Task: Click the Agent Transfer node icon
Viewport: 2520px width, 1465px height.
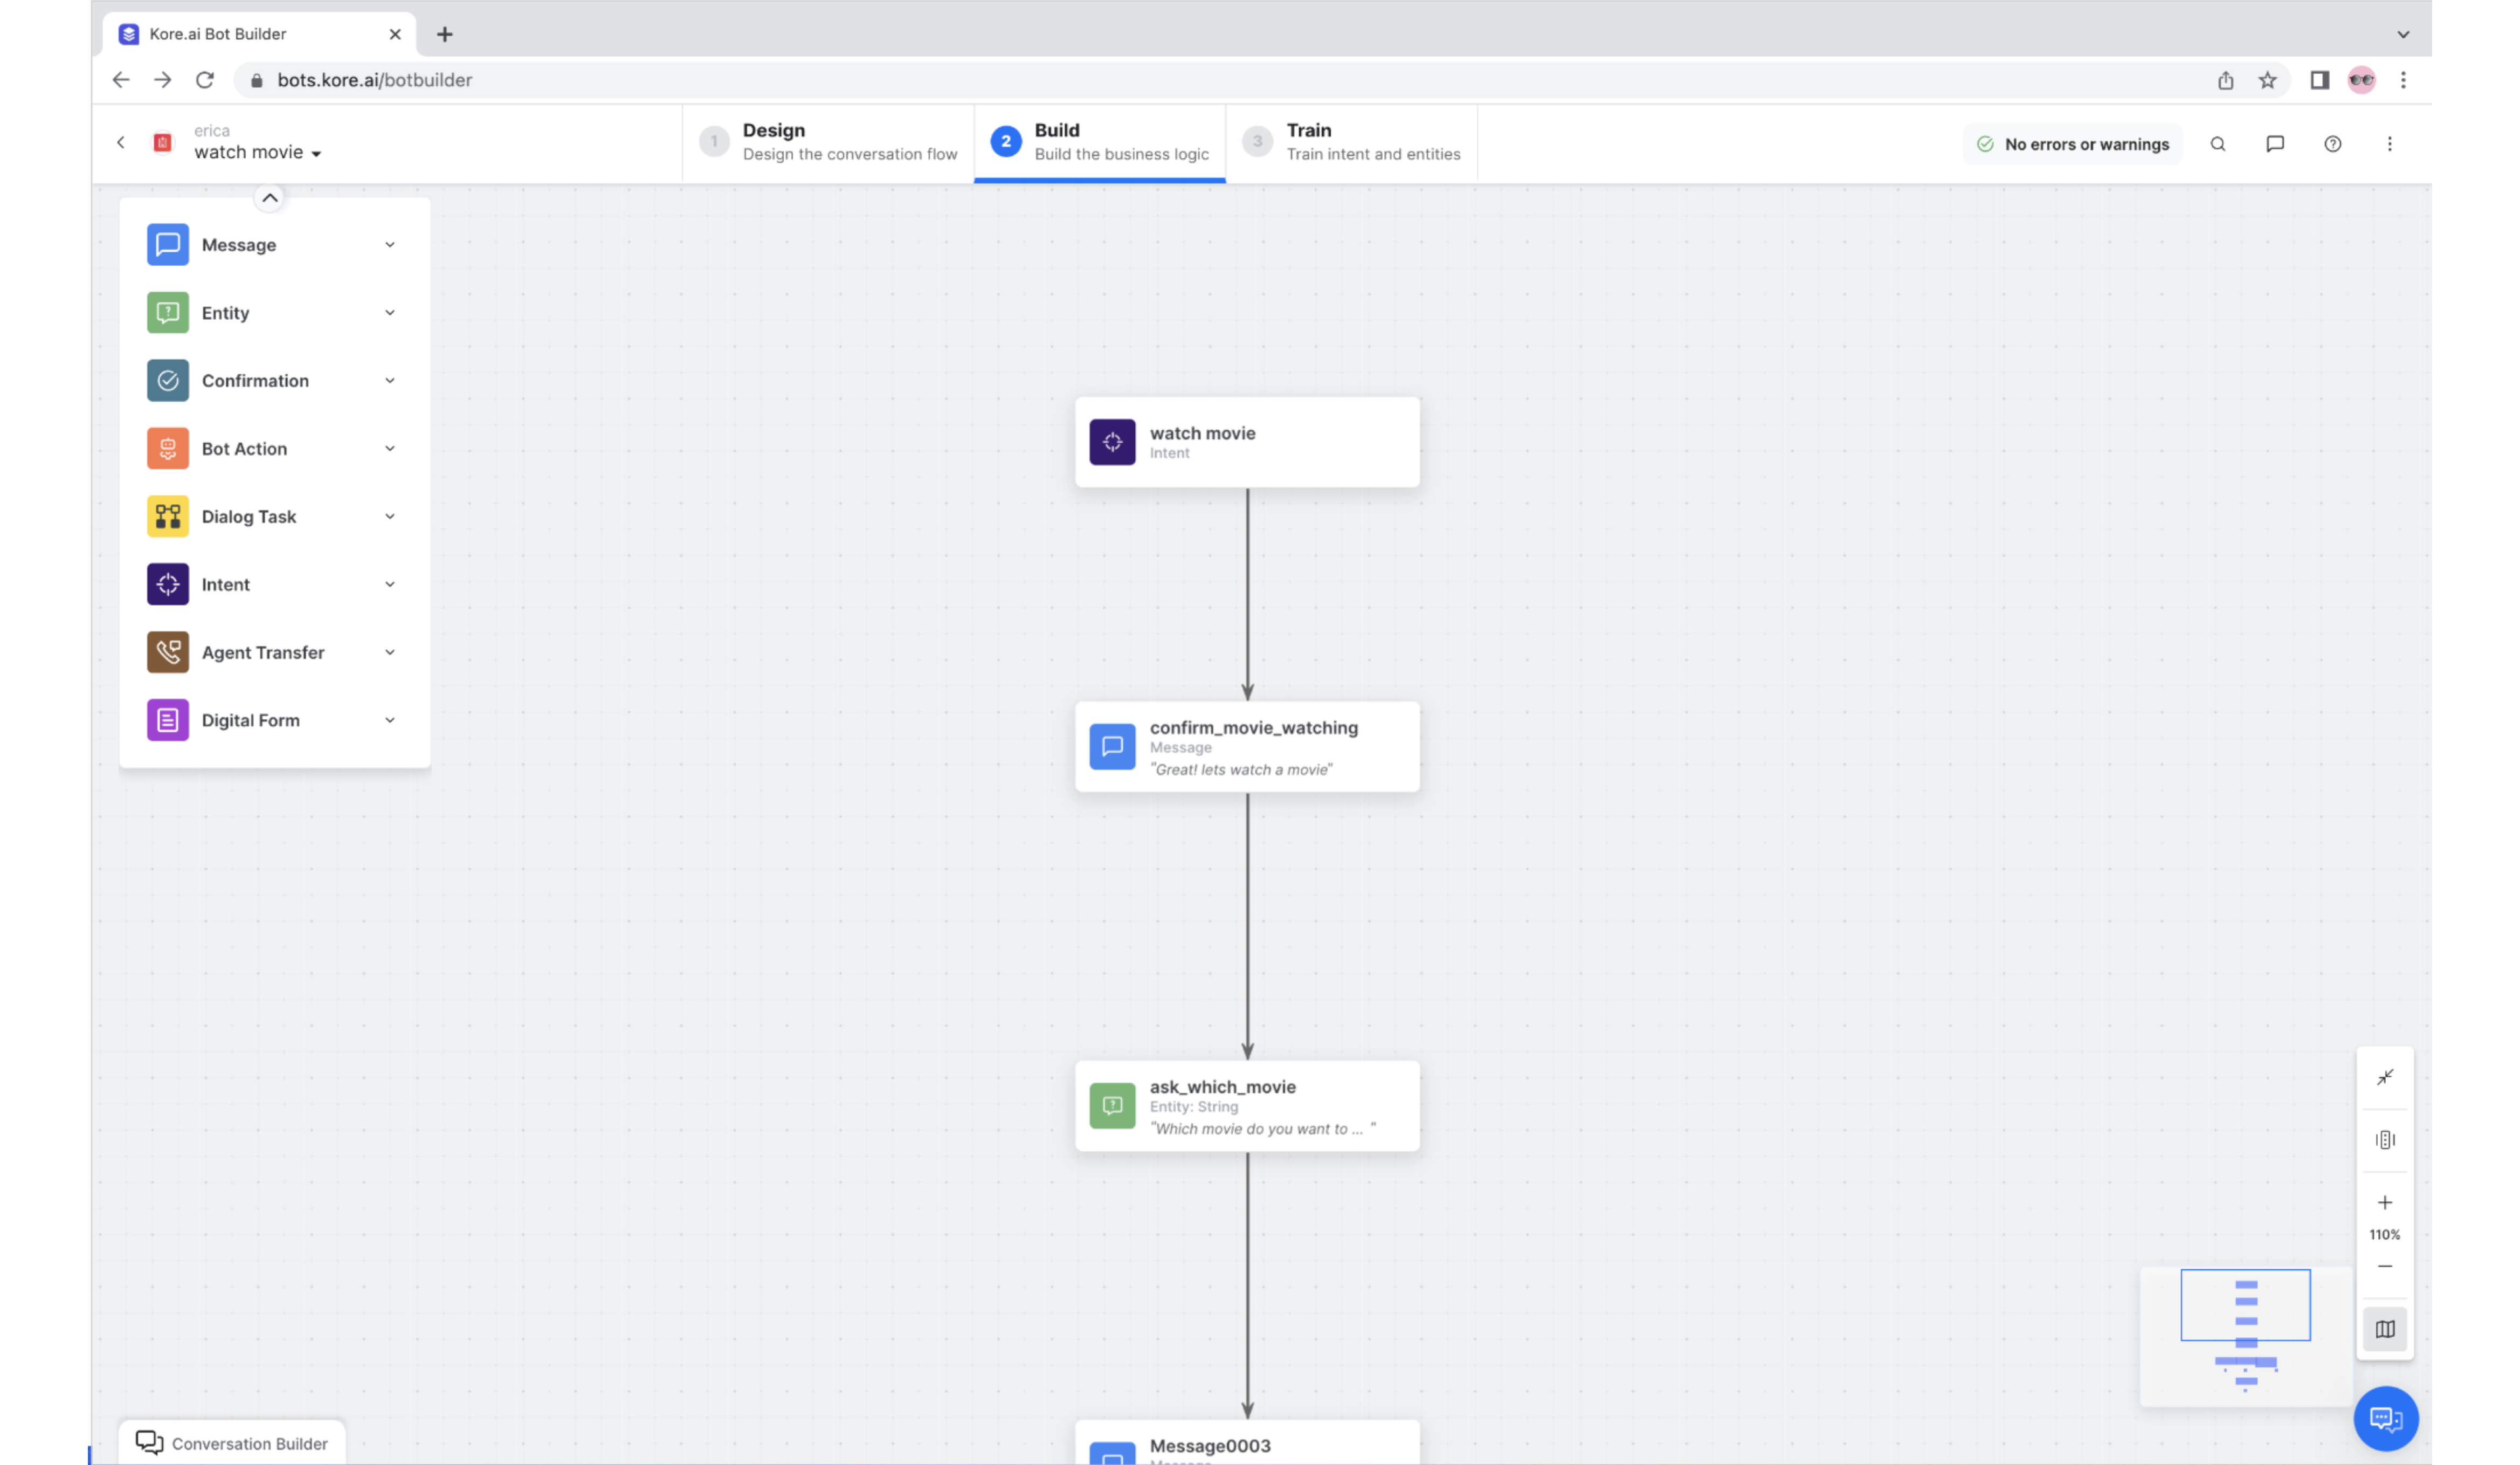Action: [x=168, y=653]
